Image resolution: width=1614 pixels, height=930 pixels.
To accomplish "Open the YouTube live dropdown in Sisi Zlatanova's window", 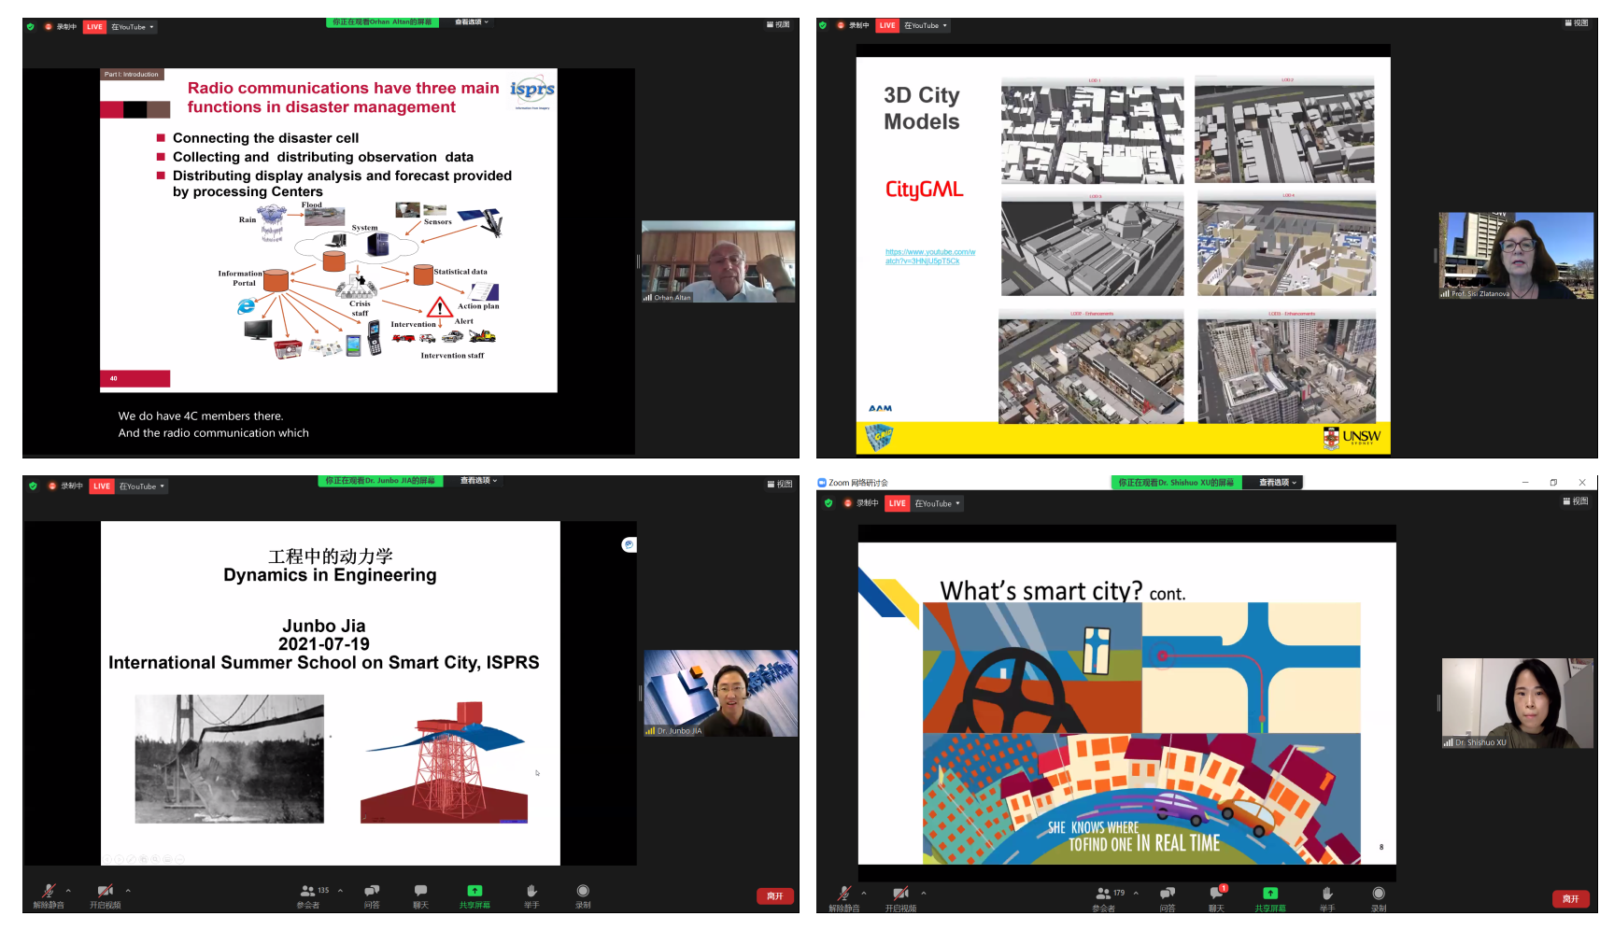I will pos(925,26).
